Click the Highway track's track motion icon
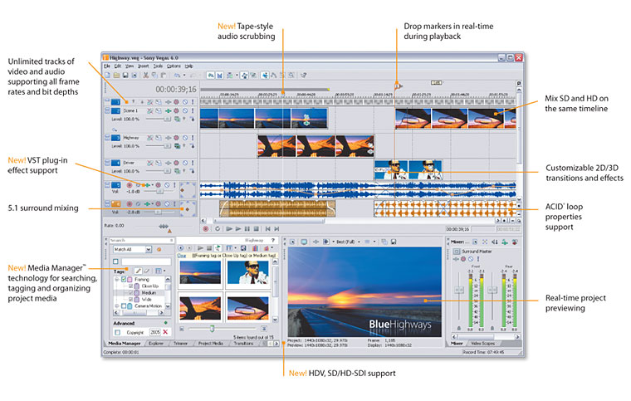Screen dimensions: 631x401 pos(159,138)
